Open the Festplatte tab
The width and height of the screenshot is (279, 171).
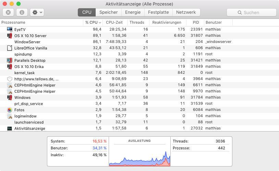(158, 12)
